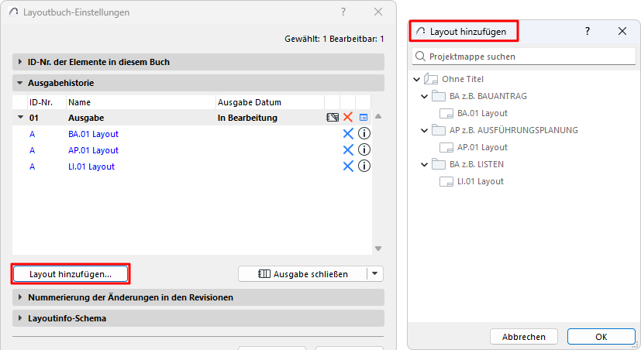Confirm with OK in Layout hinzufügen dialog

(x=601, y=337)
